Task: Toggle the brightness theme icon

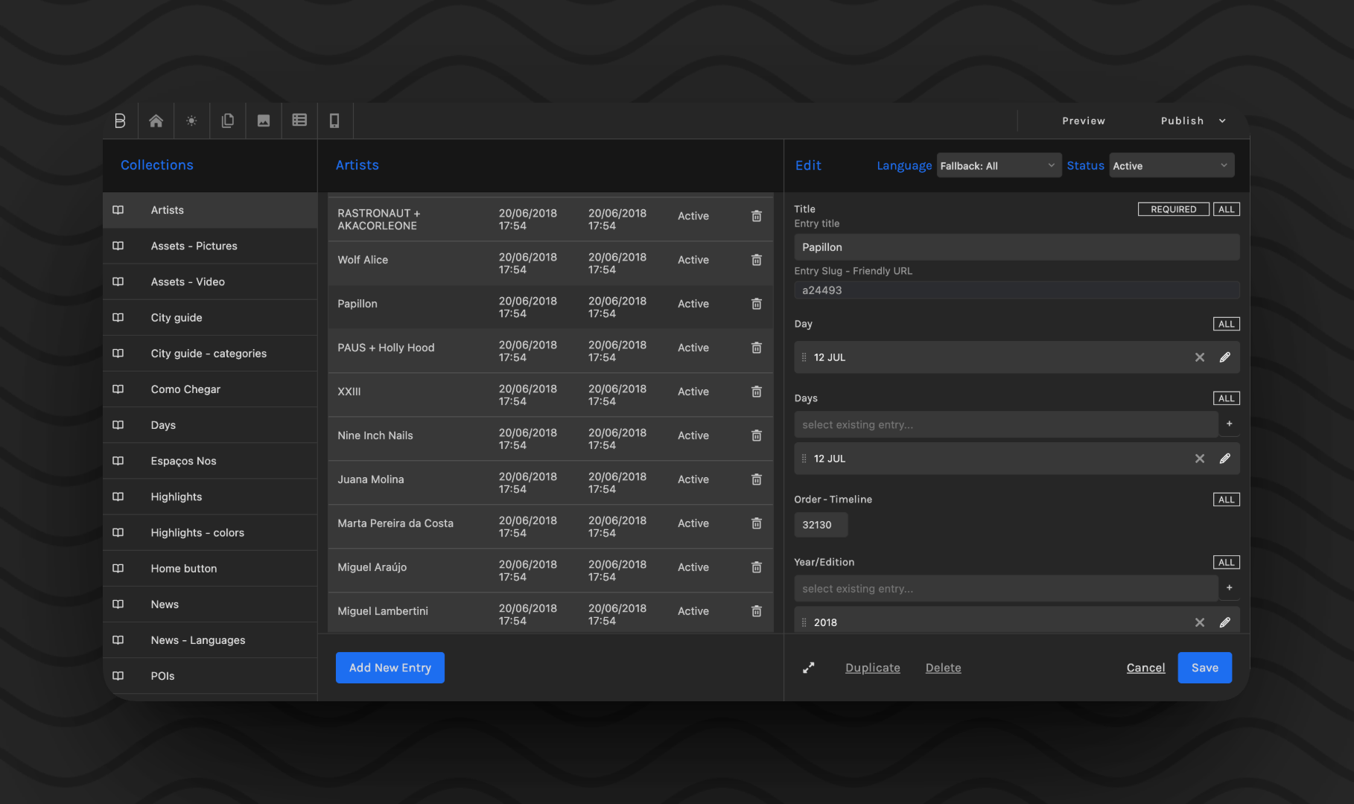Action: tap(191, 121)
